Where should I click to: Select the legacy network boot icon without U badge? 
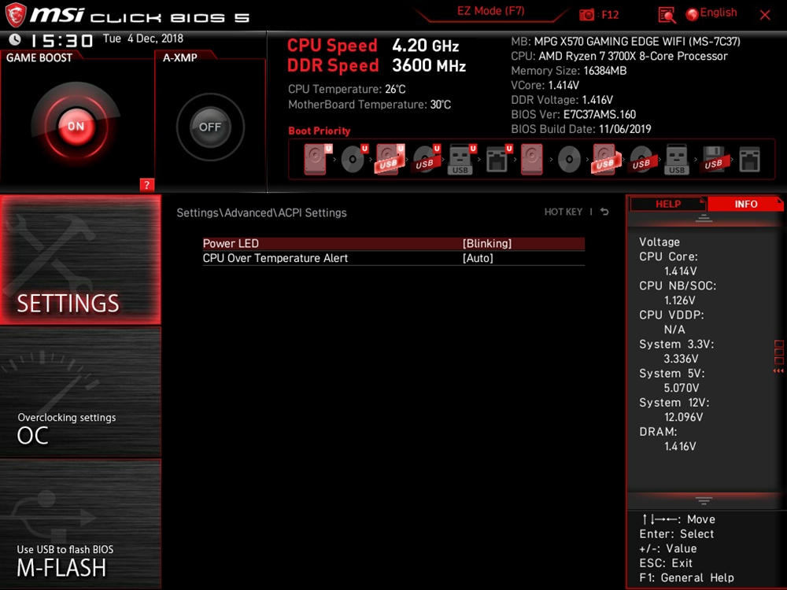(x=749, y=160)
